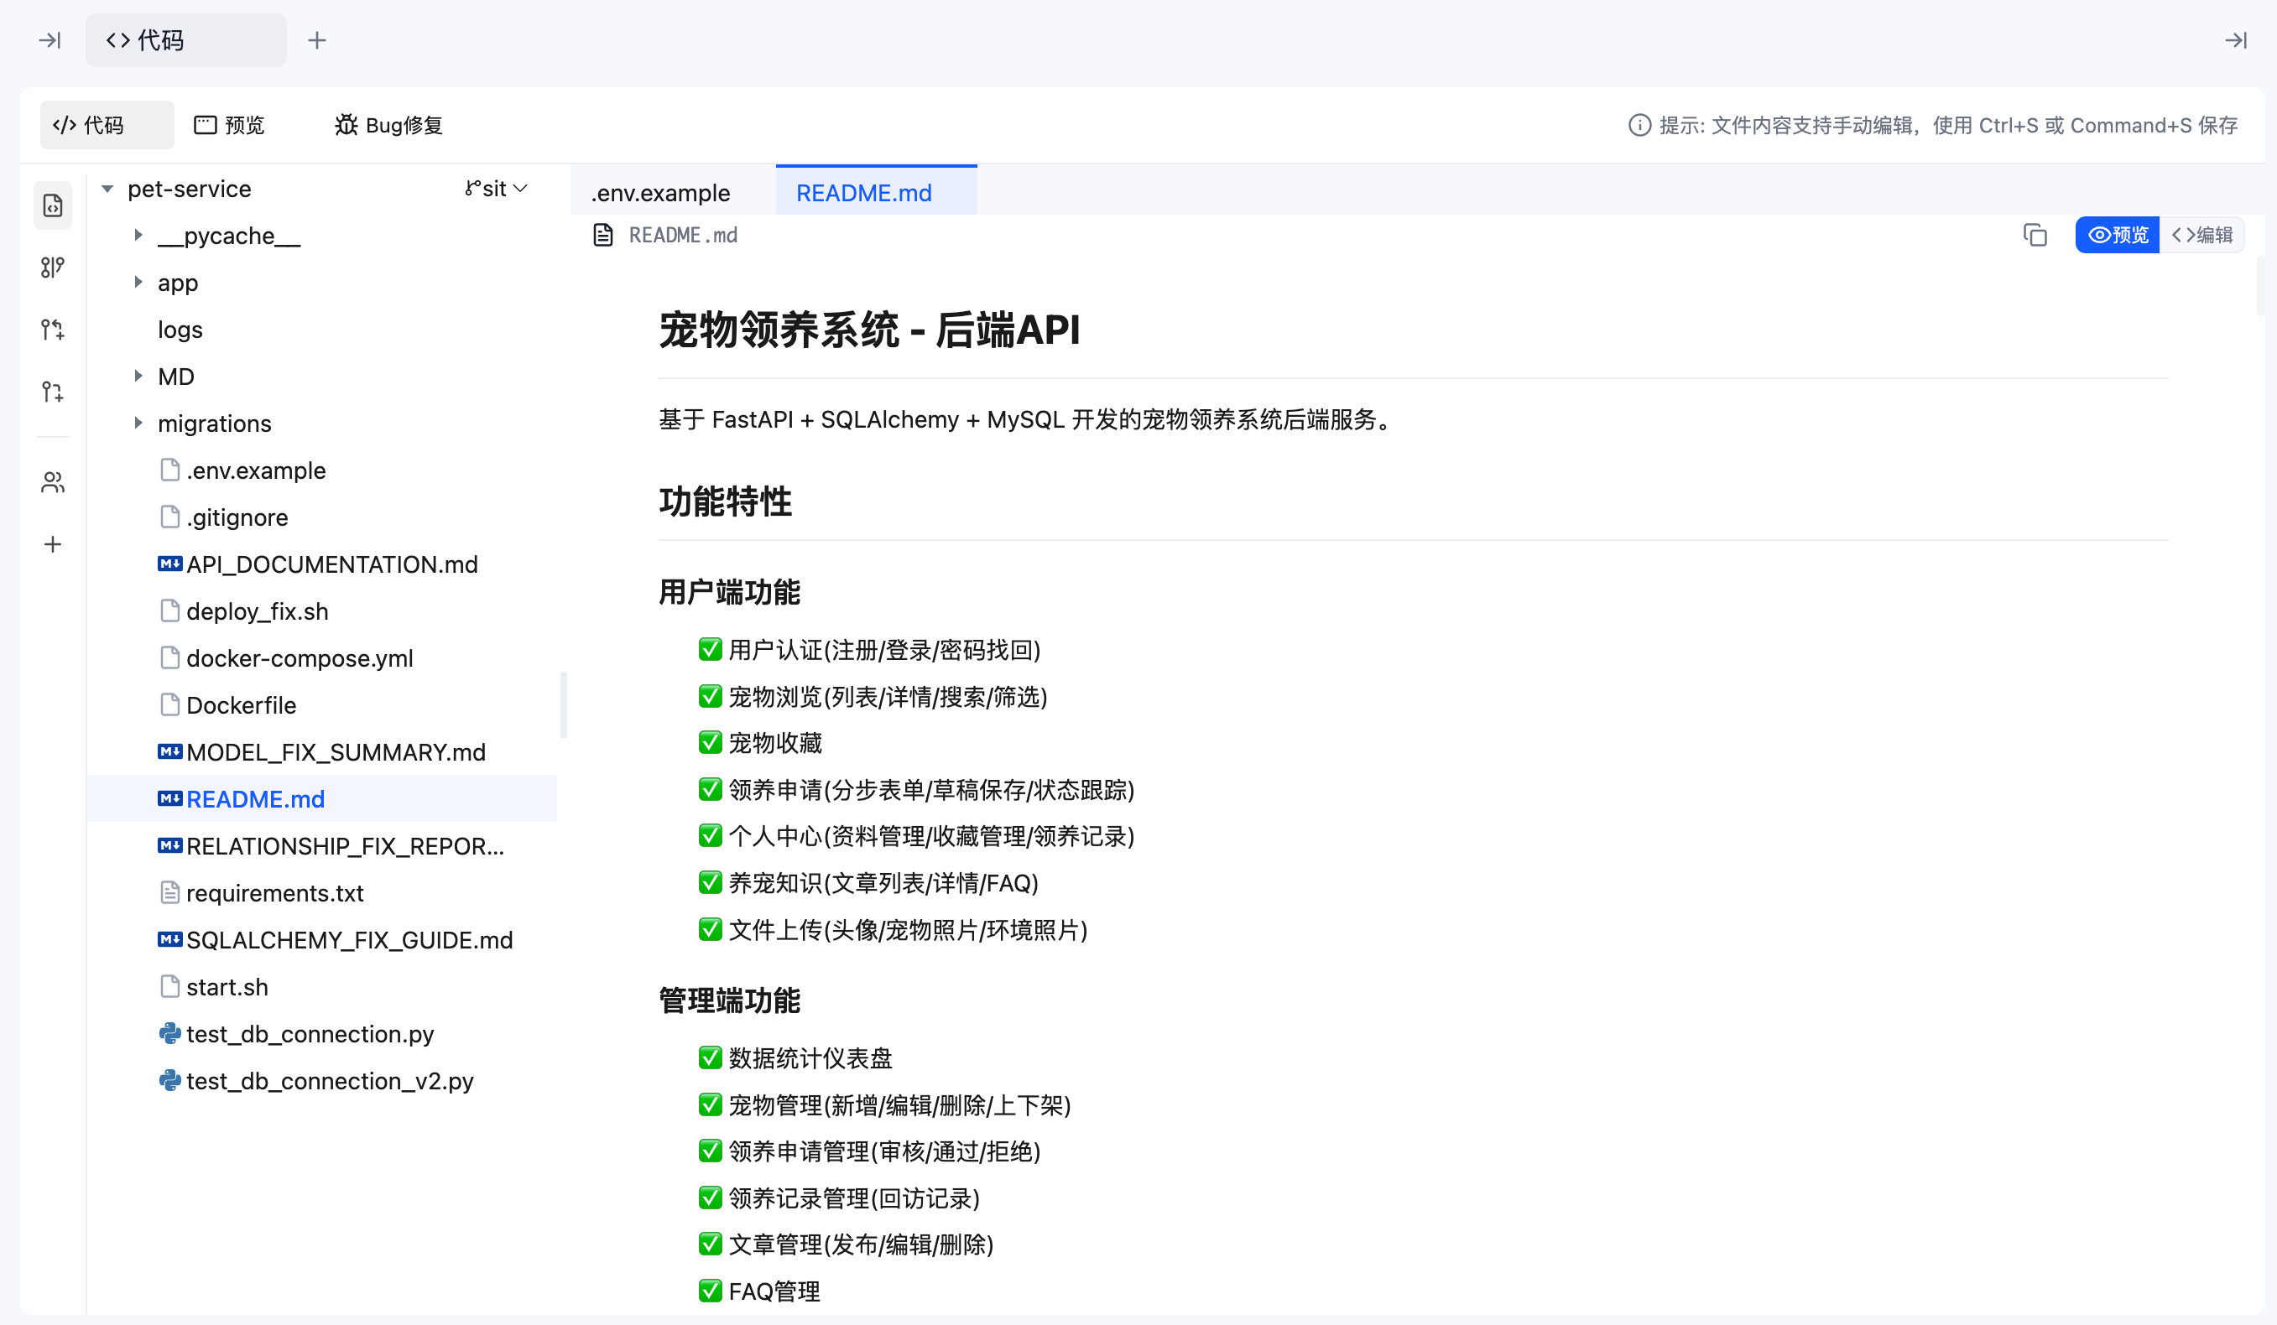Viewport: 2277px width, 1325px height.
Task: Click the Python icon beside test_db_connection.py
Action: pyautogui.click(x=169, y=1034)
